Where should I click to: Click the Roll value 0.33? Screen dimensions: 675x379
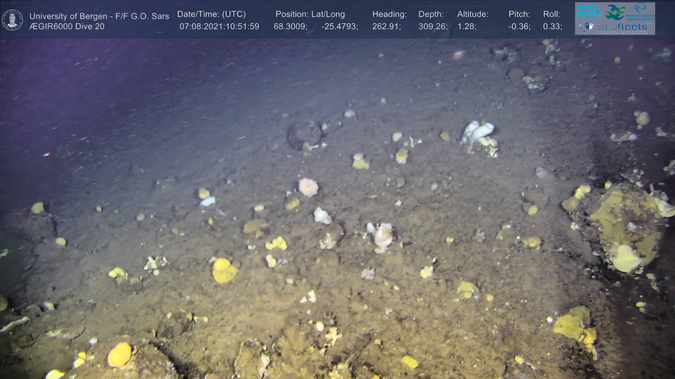point(552,26)
